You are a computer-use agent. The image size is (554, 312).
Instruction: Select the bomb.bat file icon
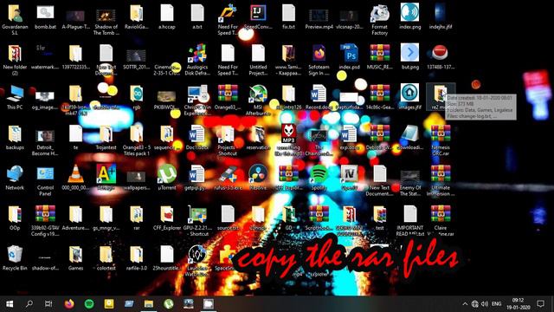[x=45, y=16]
